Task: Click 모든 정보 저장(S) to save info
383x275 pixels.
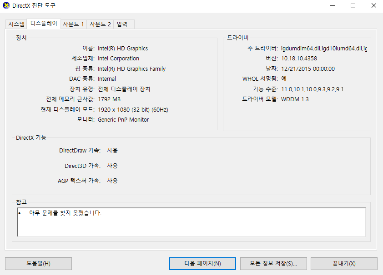Action: (273, 264)
